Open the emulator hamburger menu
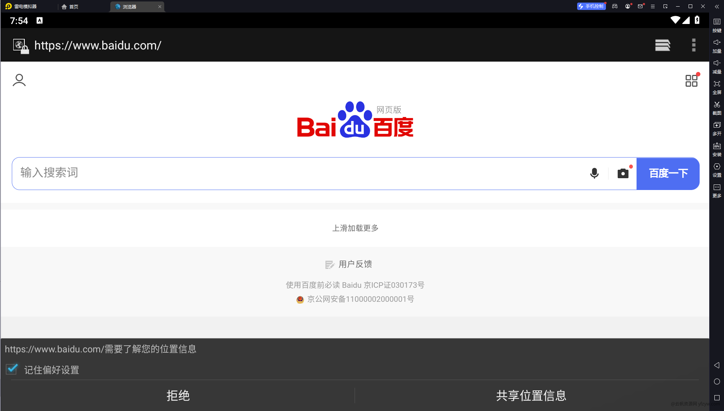 coord(653,6)
